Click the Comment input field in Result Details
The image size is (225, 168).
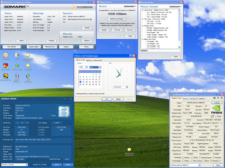click(x=164, y=50)
